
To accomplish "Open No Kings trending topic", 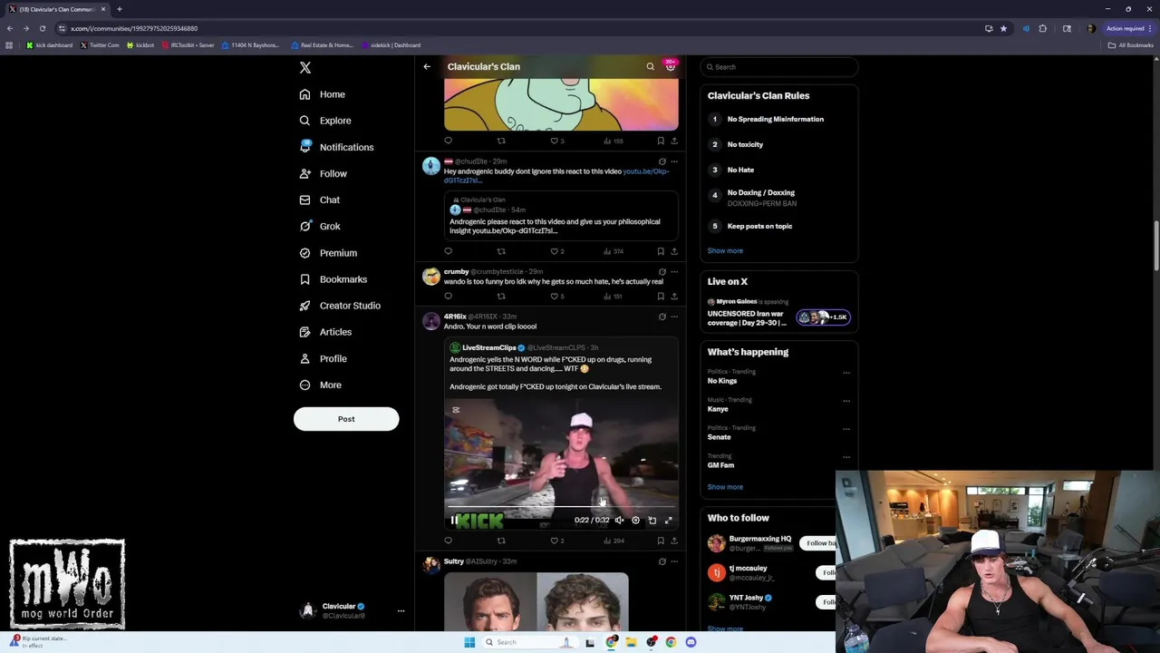I will (x=722, y=381).
